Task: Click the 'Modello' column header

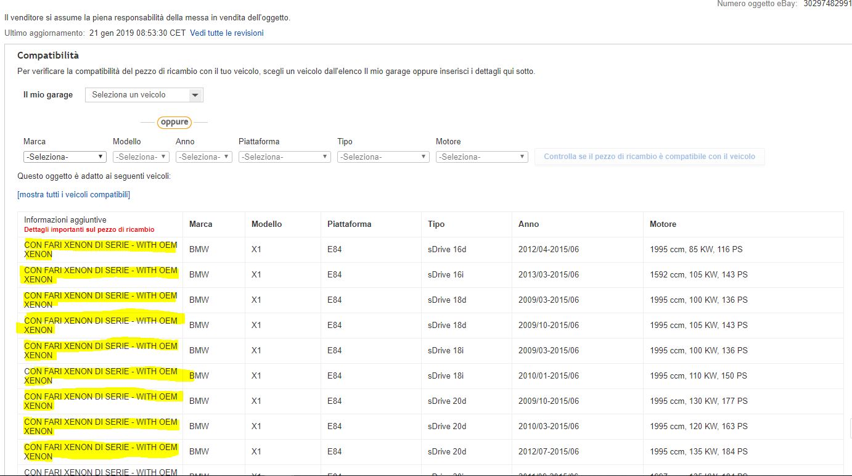Action: tap(267, 224)
